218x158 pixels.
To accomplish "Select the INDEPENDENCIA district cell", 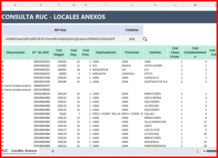I will [155, 146].
